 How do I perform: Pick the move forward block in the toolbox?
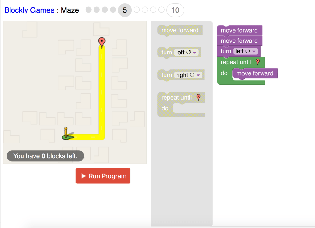point(180,30)
